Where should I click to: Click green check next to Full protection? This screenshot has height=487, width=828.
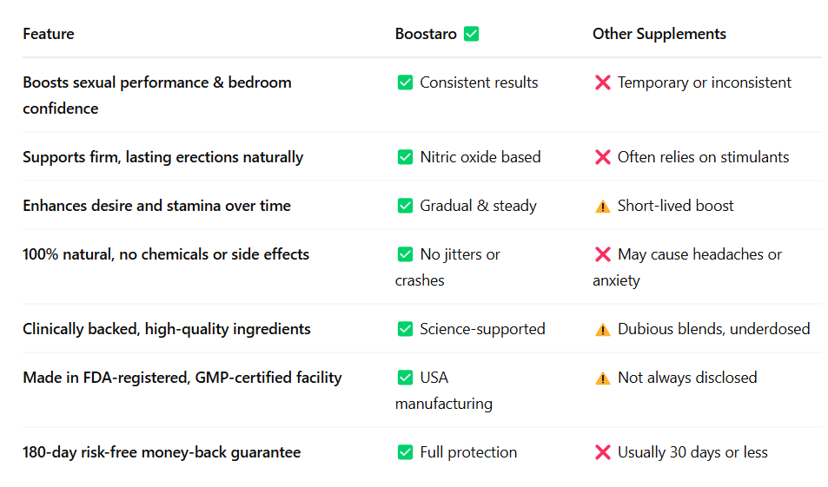tap(405, 452)
